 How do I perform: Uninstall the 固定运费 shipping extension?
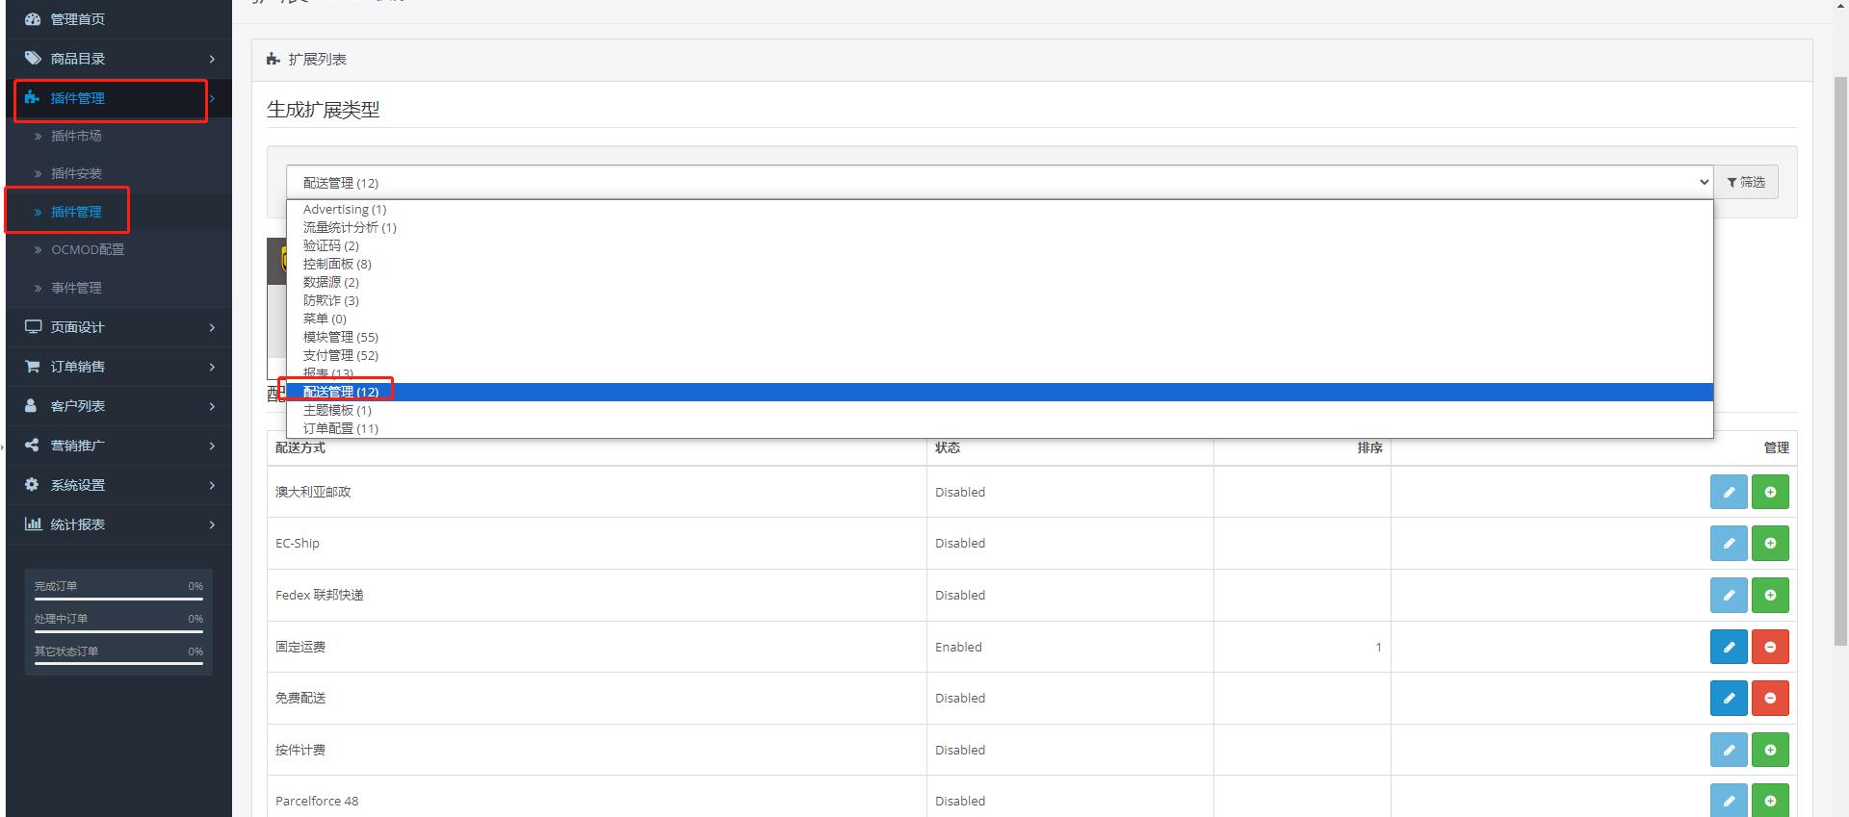coord(1770,647)
